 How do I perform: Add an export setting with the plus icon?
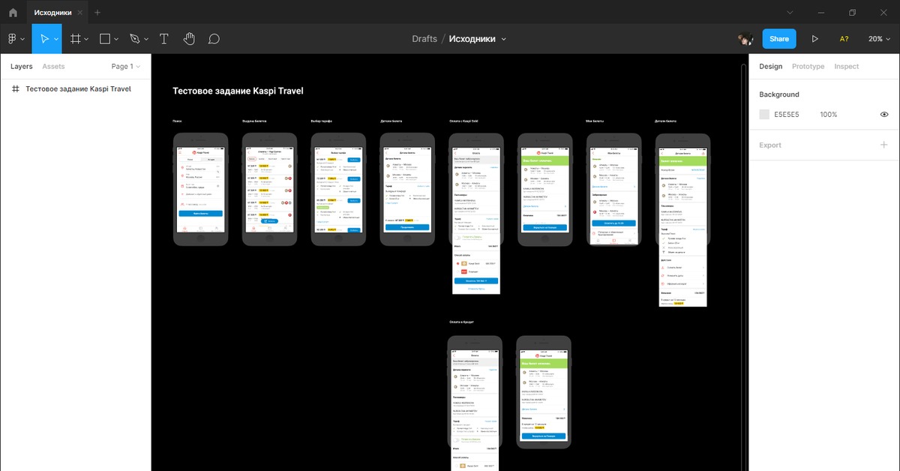(x=884, y=145)
